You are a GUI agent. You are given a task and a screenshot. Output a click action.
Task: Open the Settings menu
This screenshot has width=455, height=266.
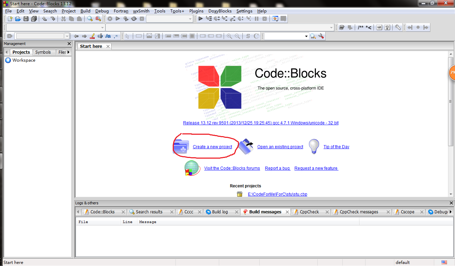pyautogui.click(x=244, y=11)
